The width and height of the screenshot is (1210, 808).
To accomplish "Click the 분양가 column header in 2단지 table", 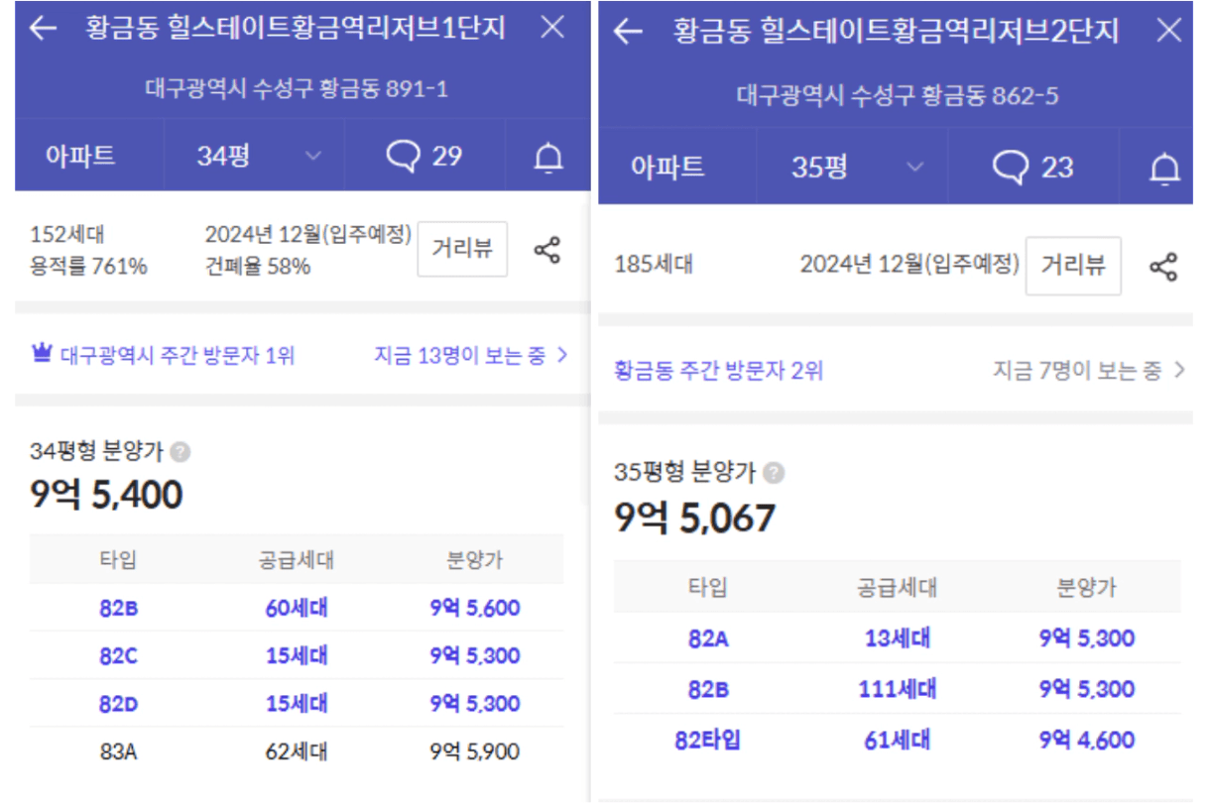I will (x=1087, y=587).
